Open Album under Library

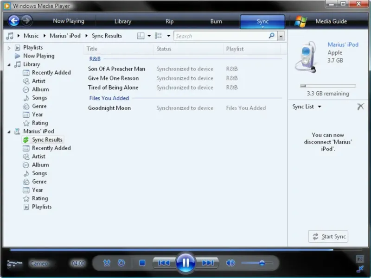(36, 89)
